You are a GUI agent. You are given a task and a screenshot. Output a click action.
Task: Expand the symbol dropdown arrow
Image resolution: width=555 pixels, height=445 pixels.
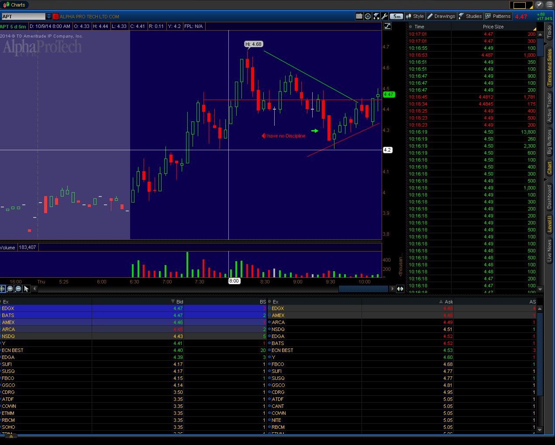[x=48, y=17]
